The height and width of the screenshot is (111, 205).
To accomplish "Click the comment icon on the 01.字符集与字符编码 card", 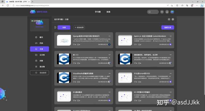I will (135, 100).
